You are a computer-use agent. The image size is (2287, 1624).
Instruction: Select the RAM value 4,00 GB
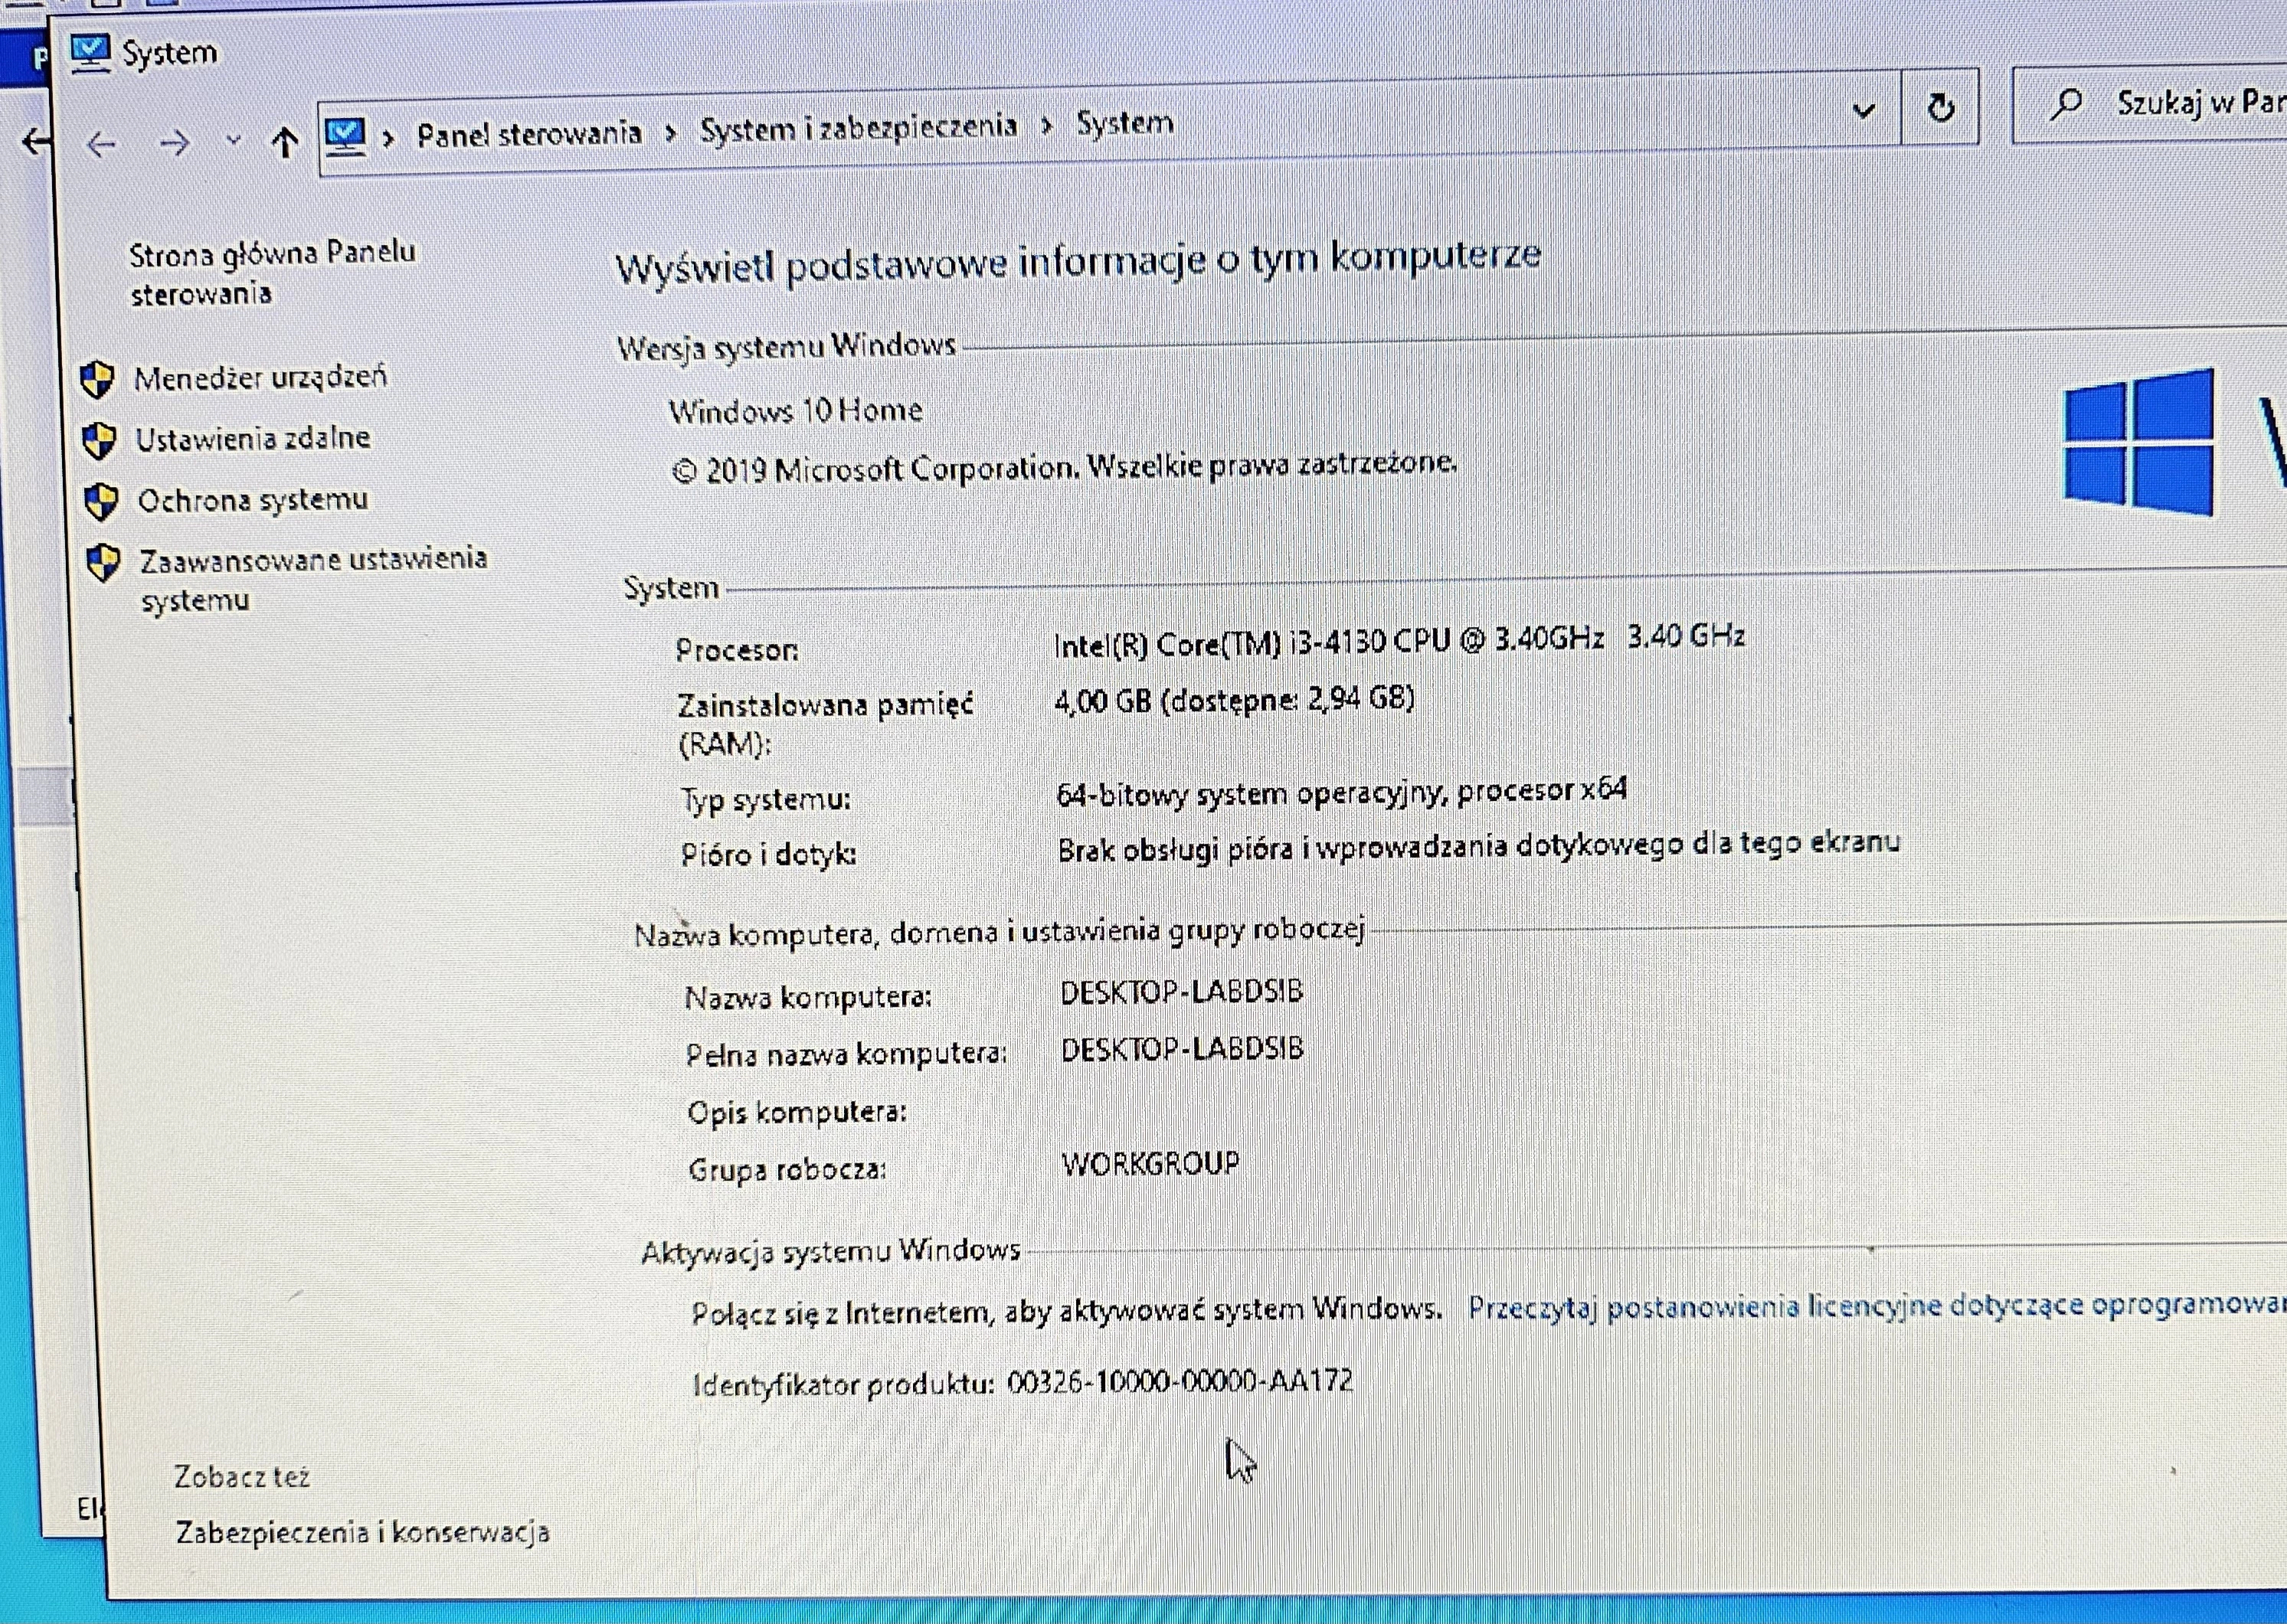(1235, 699)
